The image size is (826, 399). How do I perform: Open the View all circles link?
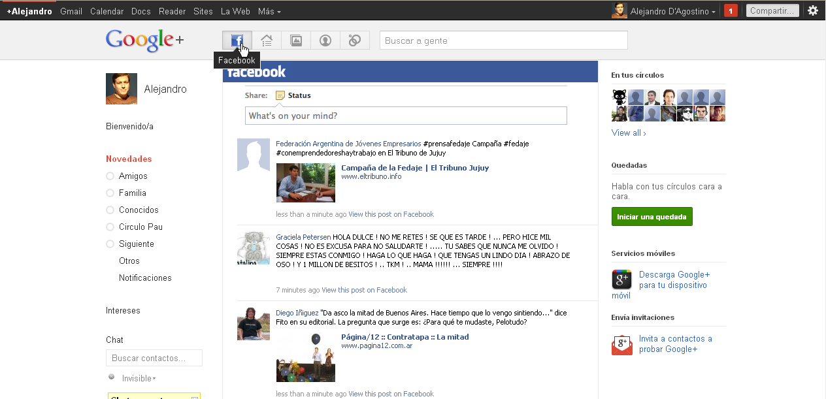click(629, 133)
